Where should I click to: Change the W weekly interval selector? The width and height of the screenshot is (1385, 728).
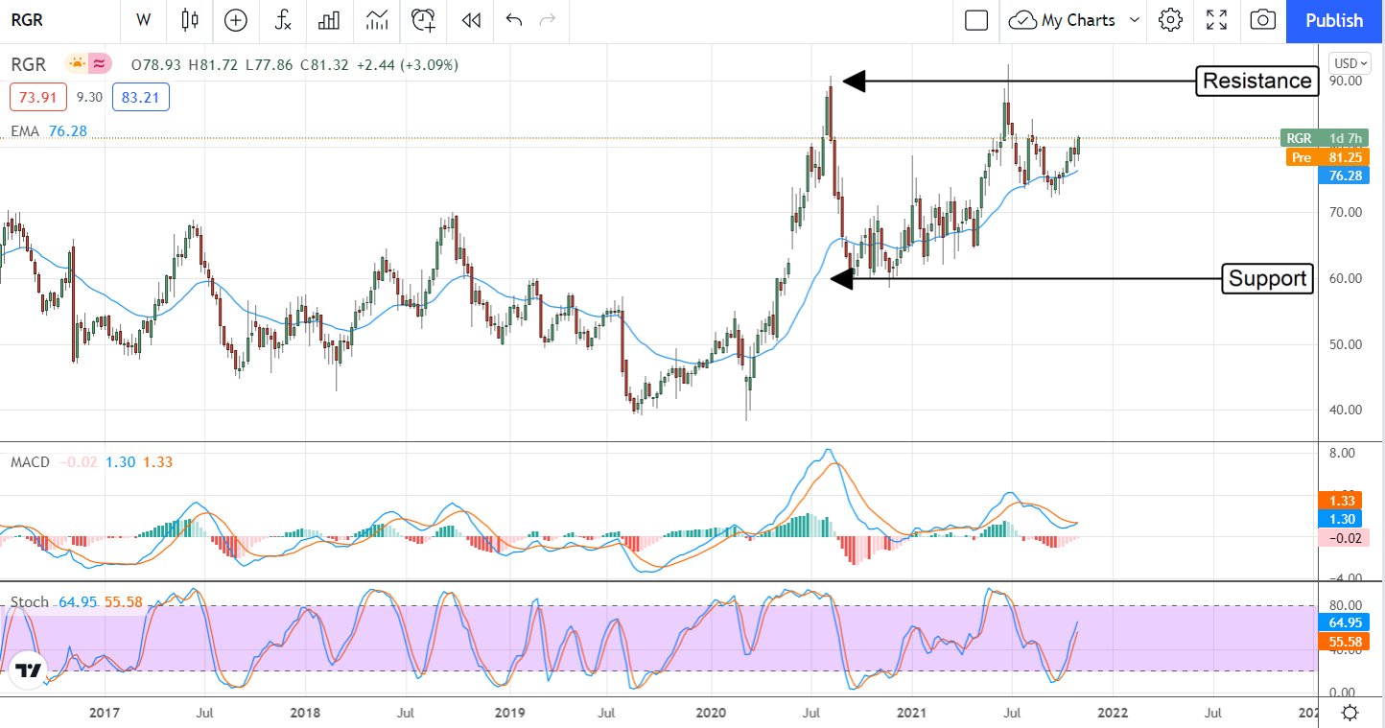pos(144,20)
